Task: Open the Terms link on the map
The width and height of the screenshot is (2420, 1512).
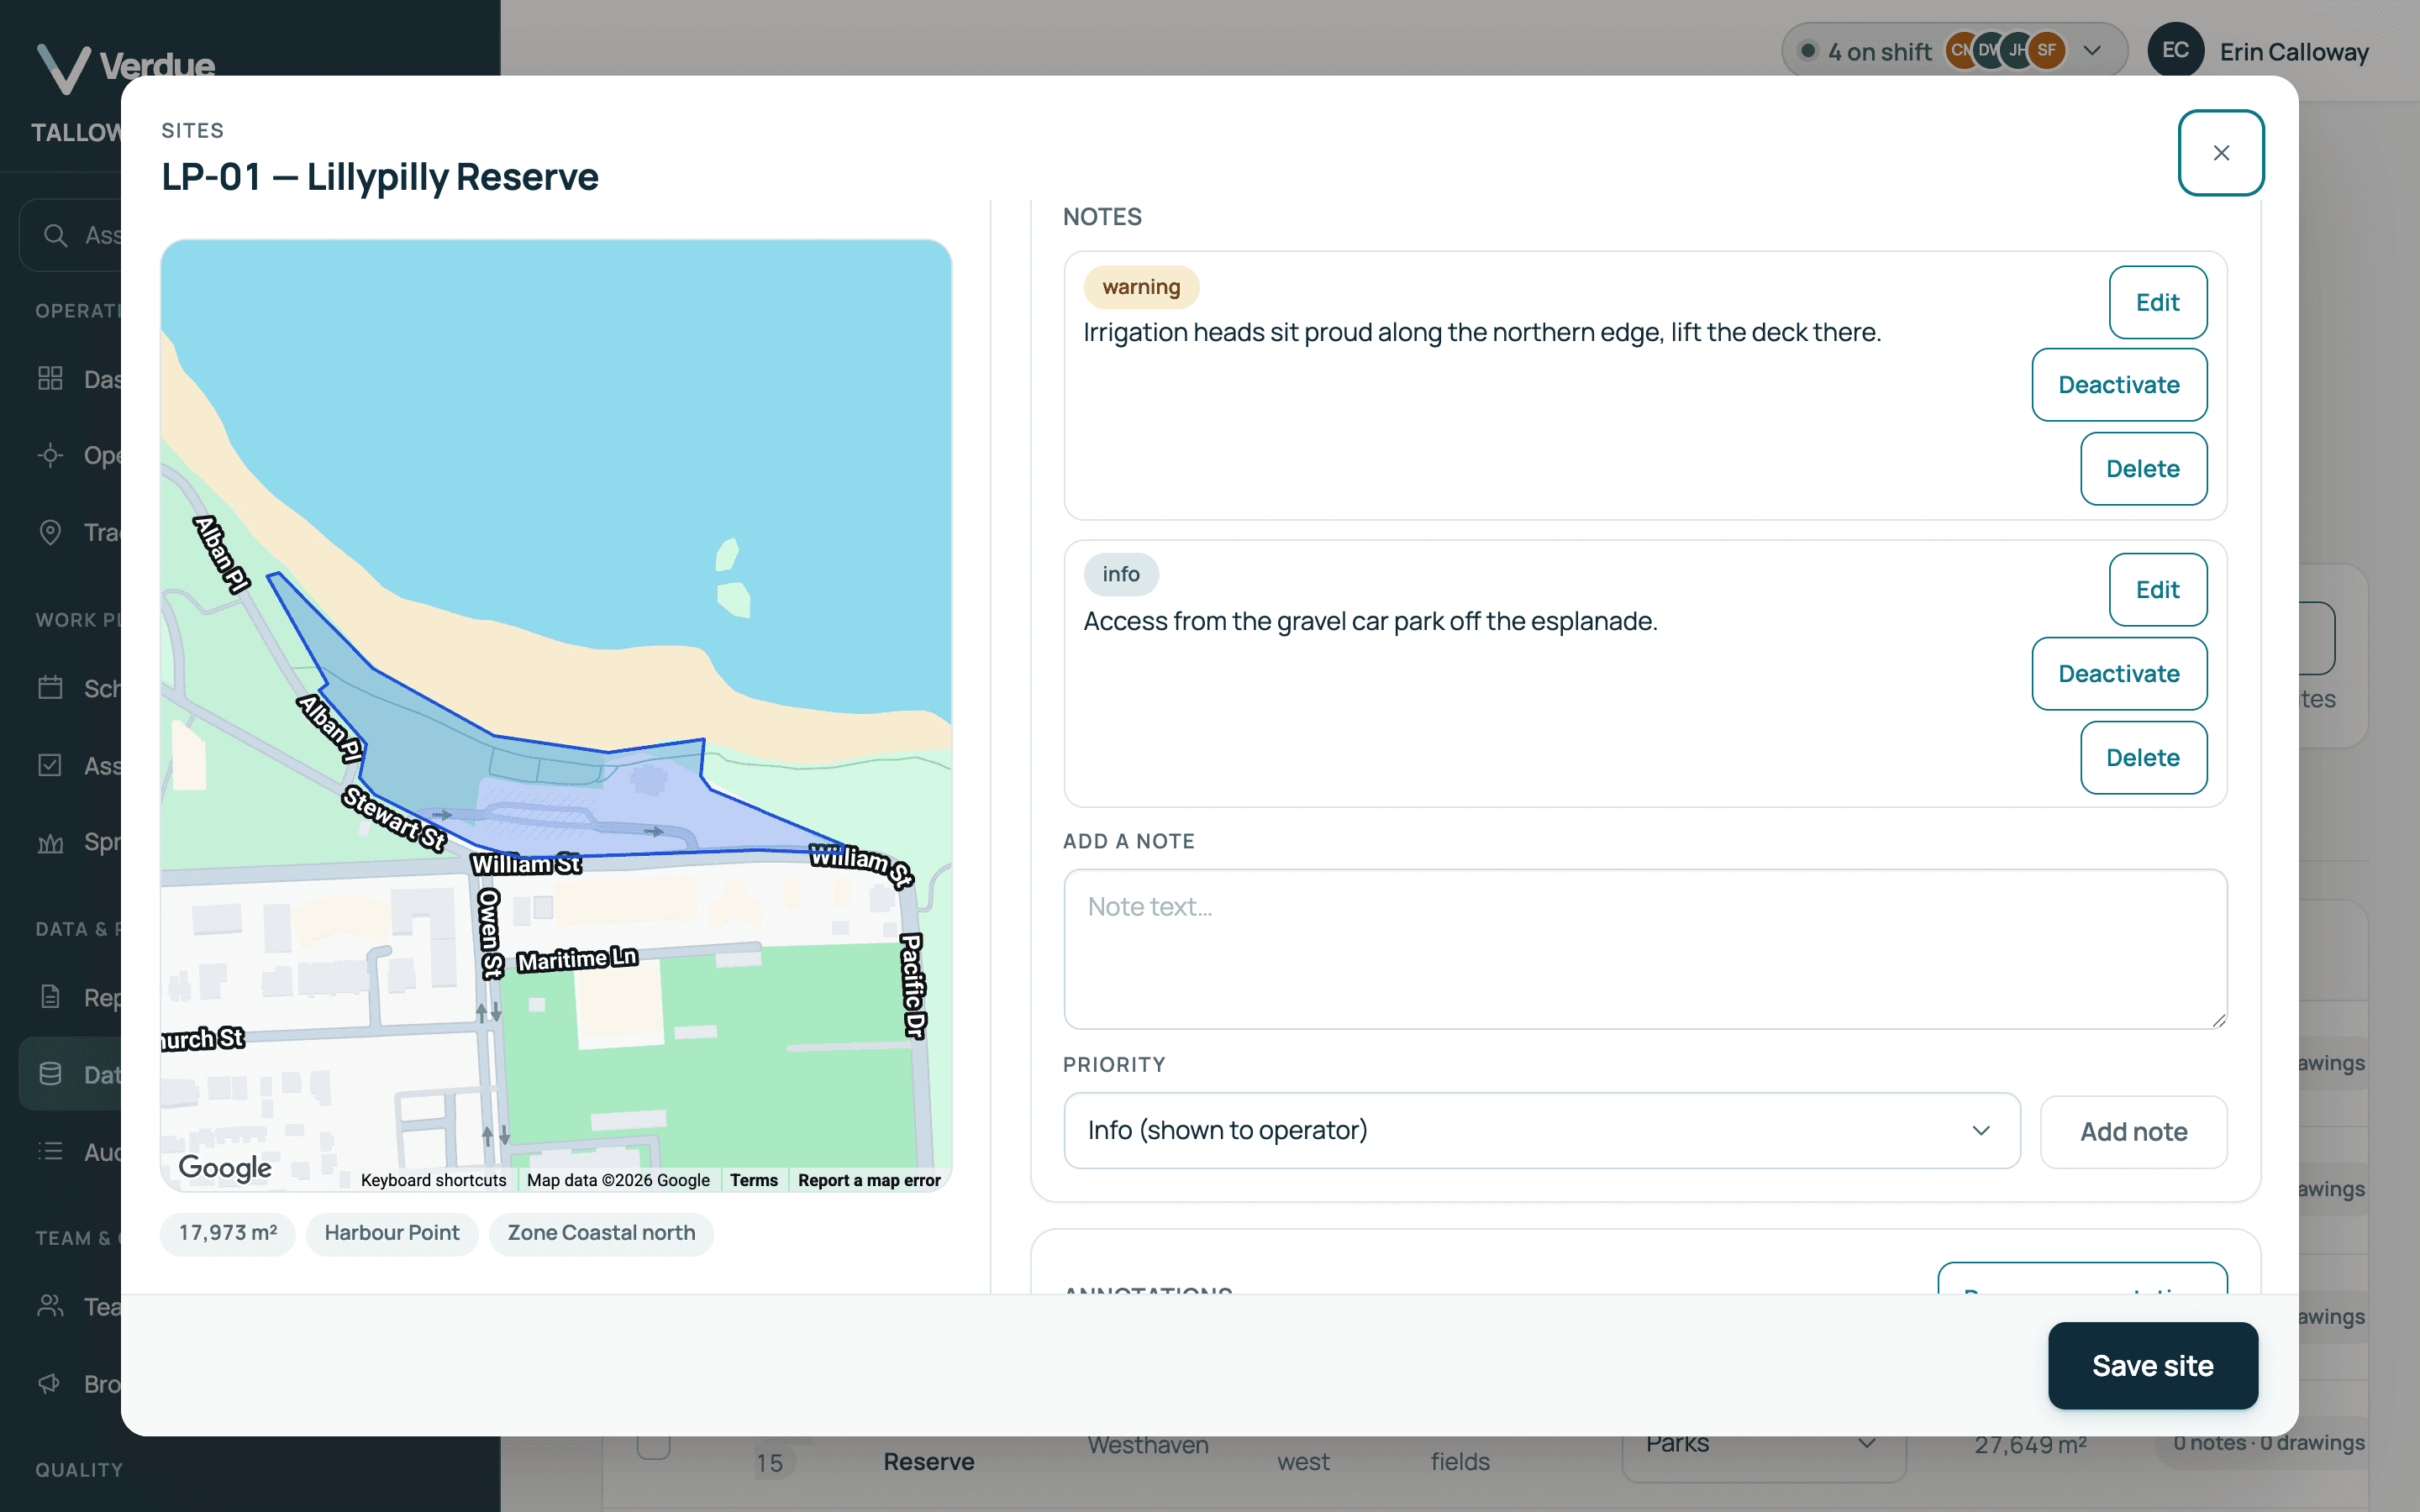Action: pyautogui.click(x=753, y=1180)
